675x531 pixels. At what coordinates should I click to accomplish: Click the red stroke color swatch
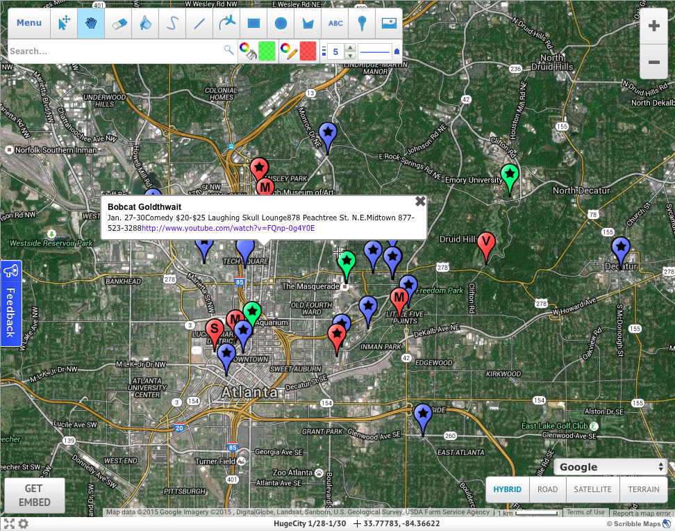click(308, 51)
